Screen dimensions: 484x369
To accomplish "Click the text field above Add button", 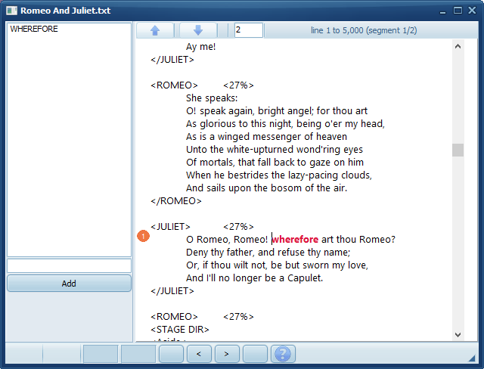I will click(x=69, y=265).
